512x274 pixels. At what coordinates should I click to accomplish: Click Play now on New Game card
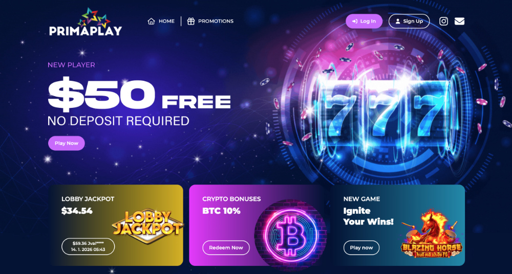click(361, 247)
